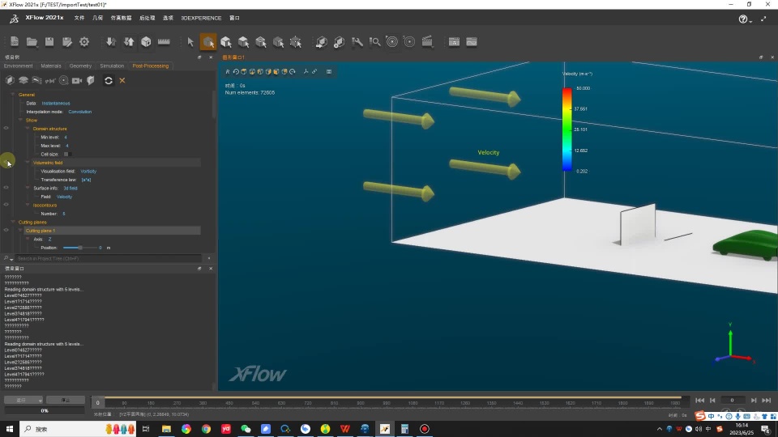The image size is (778, 437).
Task: Switch to the Environment tab
Action: 18,66
